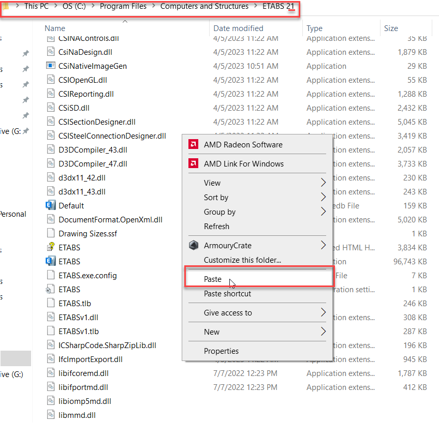The height and width of the screenshot is (436, 439).
Task: Sort files by Date modified column
Action: coord(238,28)
